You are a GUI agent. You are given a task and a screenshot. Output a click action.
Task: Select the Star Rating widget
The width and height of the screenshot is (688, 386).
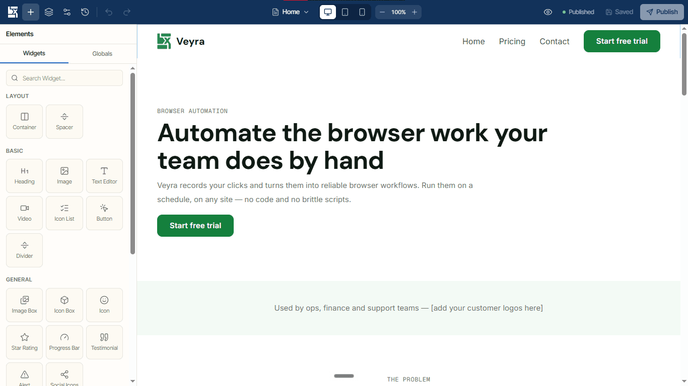point(25,342)
